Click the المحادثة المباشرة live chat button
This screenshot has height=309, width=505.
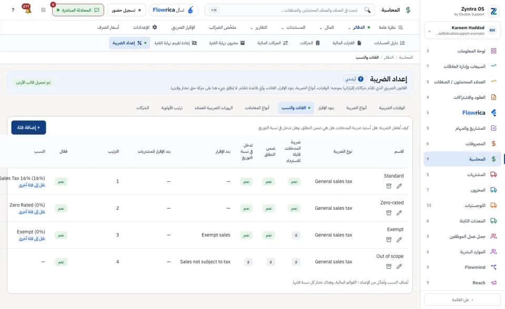click(x=78, y=10)
